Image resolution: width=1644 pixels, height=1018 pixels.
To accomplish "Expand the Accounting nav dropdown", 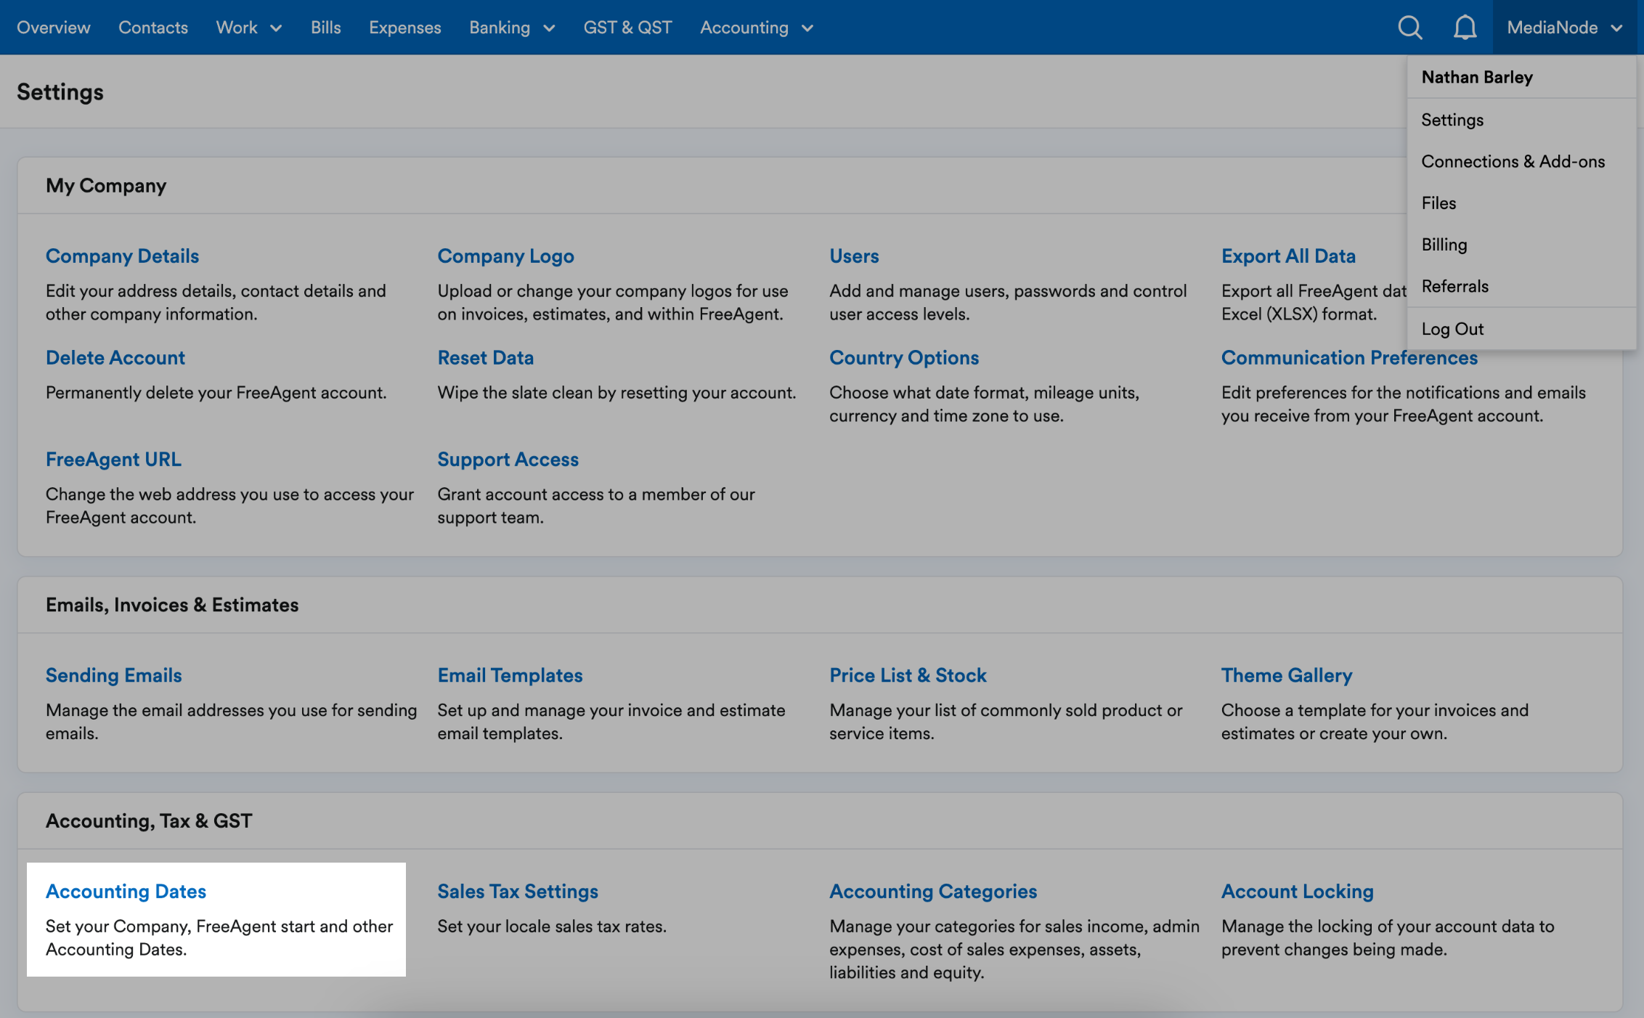I will (757, 28).
